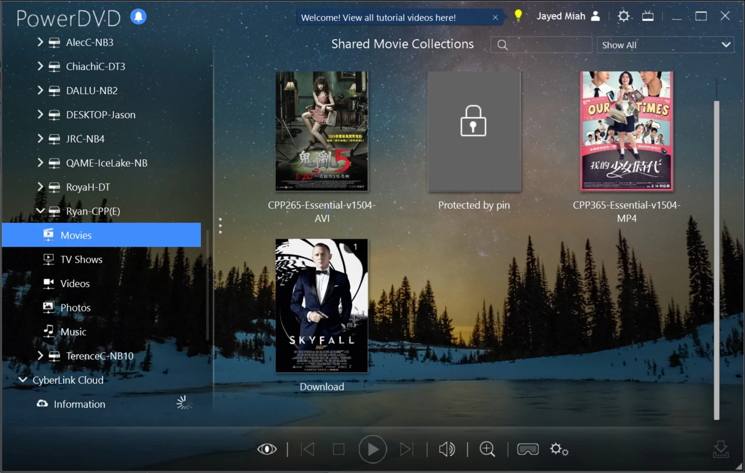Switch to TV mode icon

click(648, 17)
